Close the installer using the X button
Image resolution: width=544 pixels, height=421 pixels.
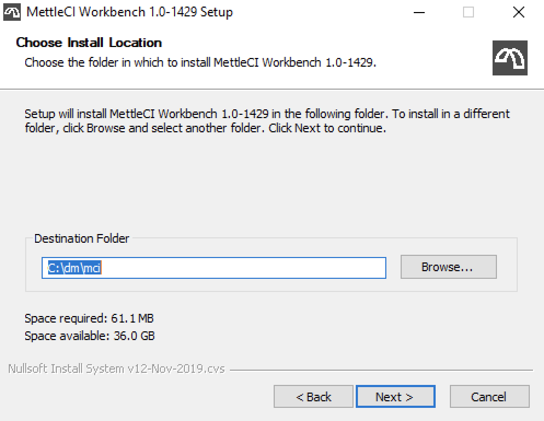518,12
